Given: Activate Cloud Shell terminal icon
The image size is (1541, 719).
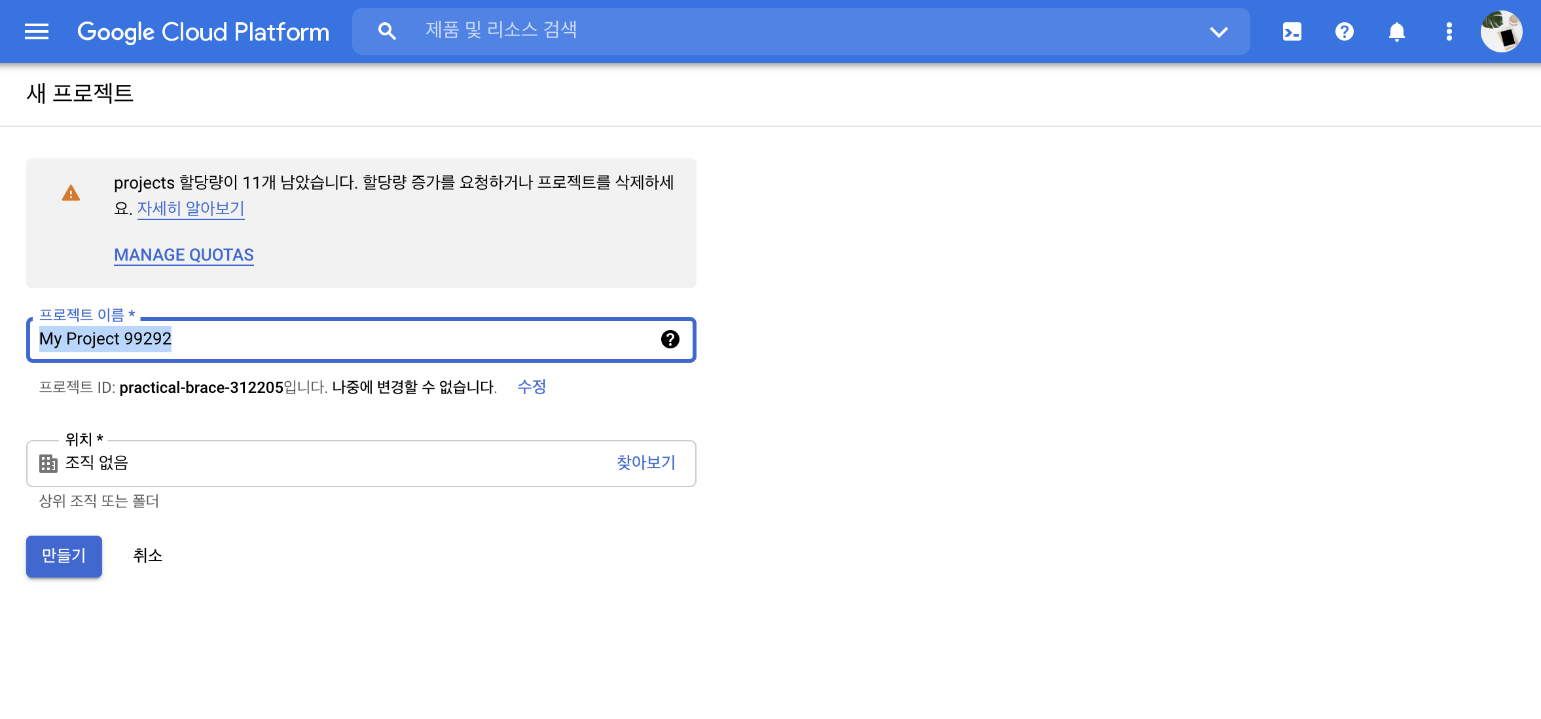Looking at the screenshot, I should coord(1292,31).
